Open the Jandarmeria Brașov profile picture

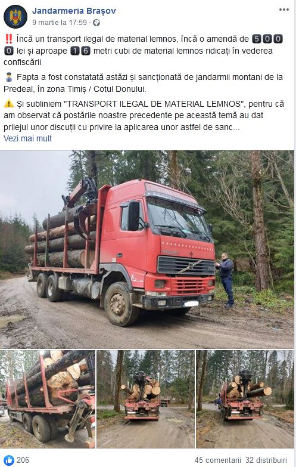[15, 17]
